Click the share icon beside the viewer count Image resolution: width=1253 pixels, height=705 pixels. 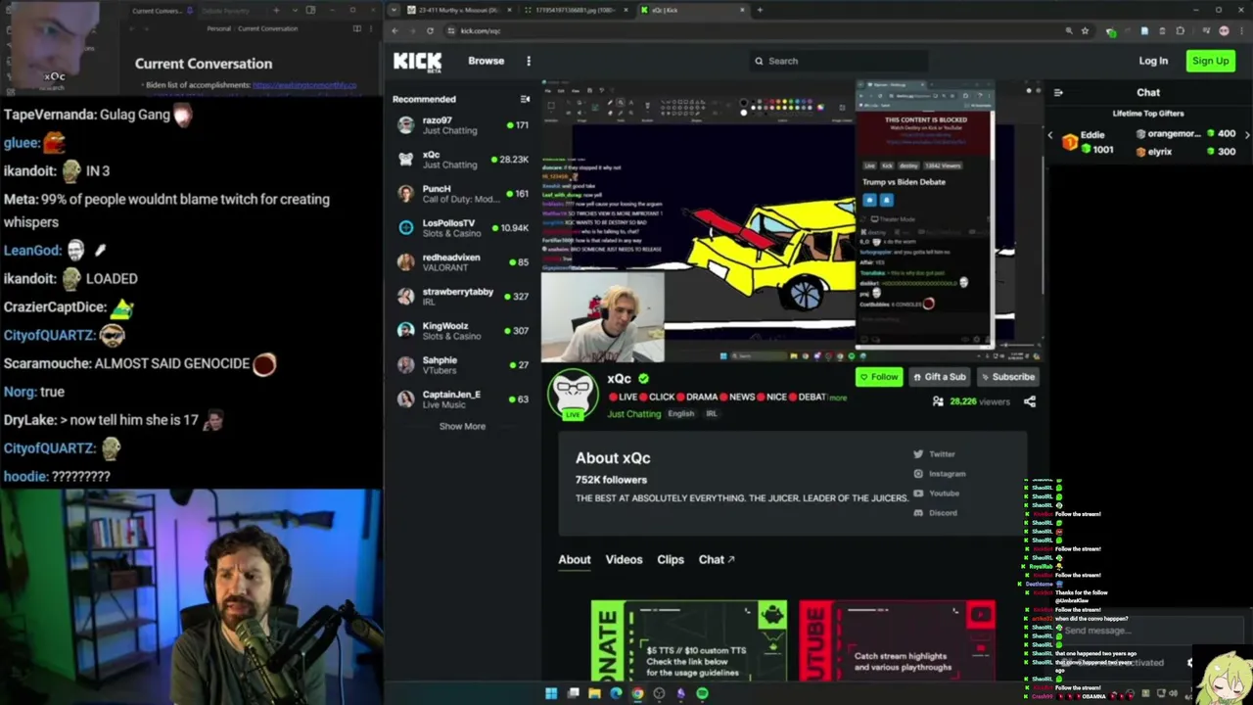(1029, 401)
